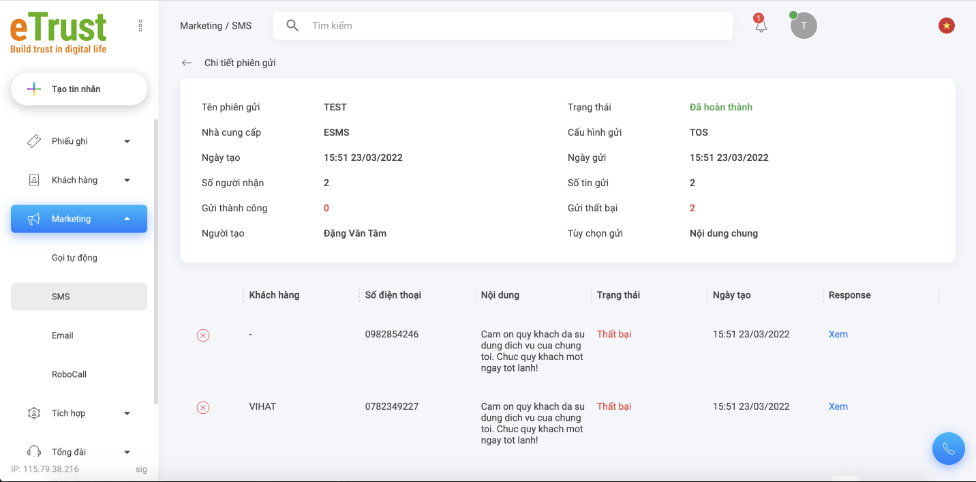The width and height of the screenshot is (976, 482).
Task: Click the back arrow next to Chi tiết phiên gửi
Action: tap(187, 63)
